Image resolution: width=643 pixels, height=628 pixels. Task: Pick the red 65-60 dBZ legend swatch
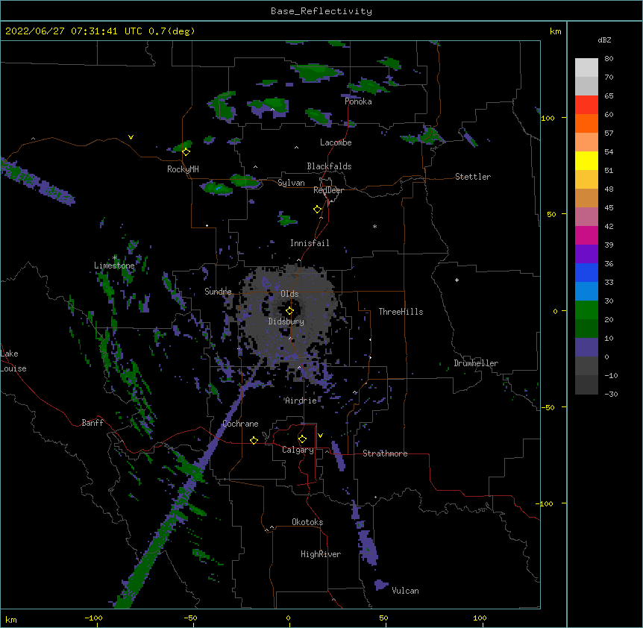point(586,105)
